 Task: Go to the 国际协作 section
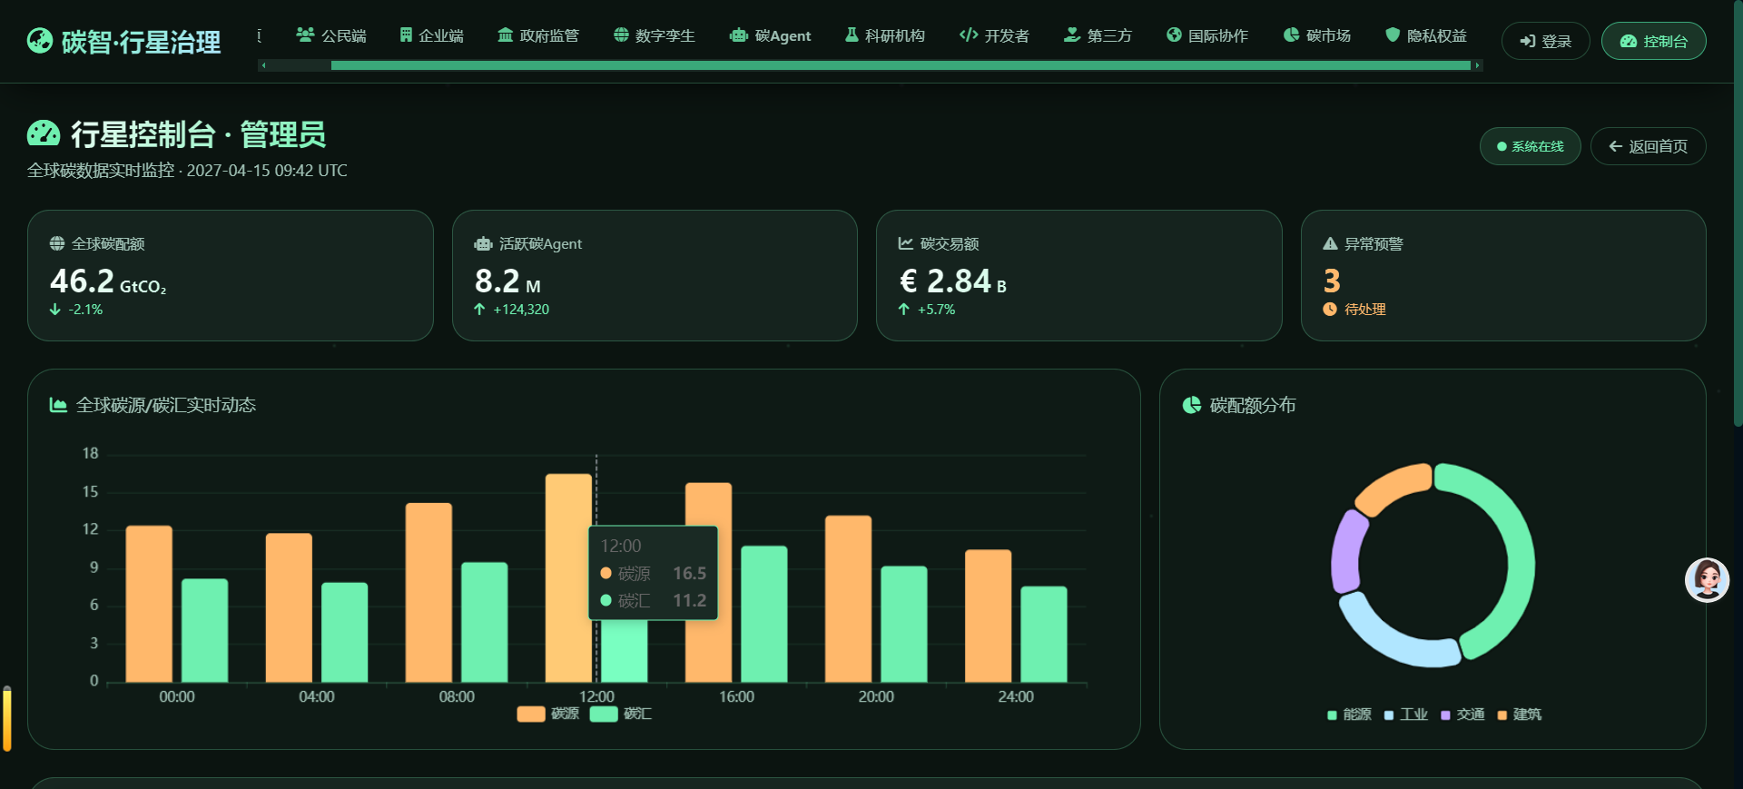1207,35
